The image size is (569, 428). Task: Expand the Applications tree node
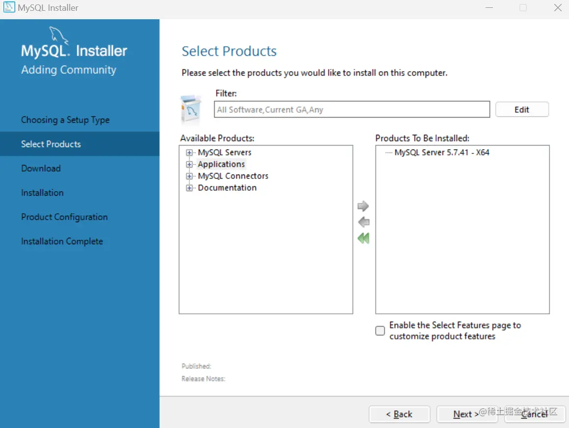click(189, 165)
